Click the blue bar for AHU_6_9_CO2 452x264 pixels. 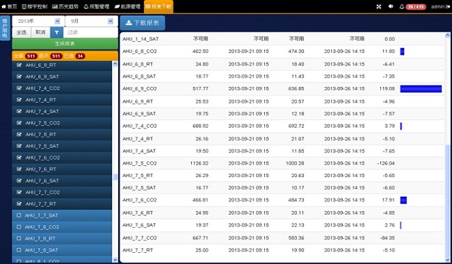421,89
